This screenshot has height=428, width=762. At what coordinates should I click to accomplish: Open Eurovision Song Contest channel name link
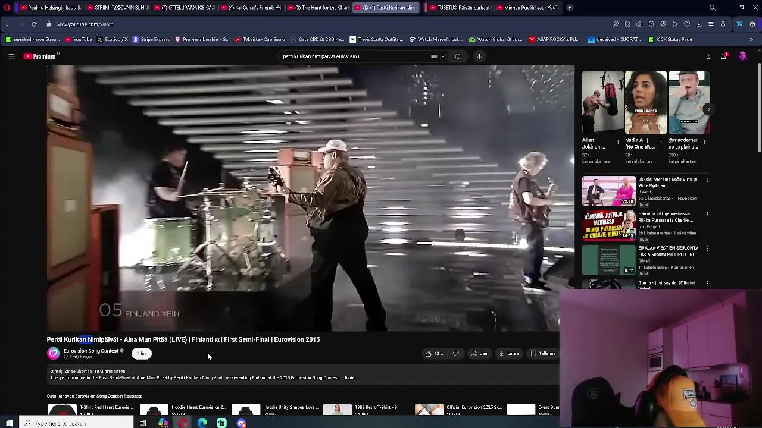[x=91, y=351]
